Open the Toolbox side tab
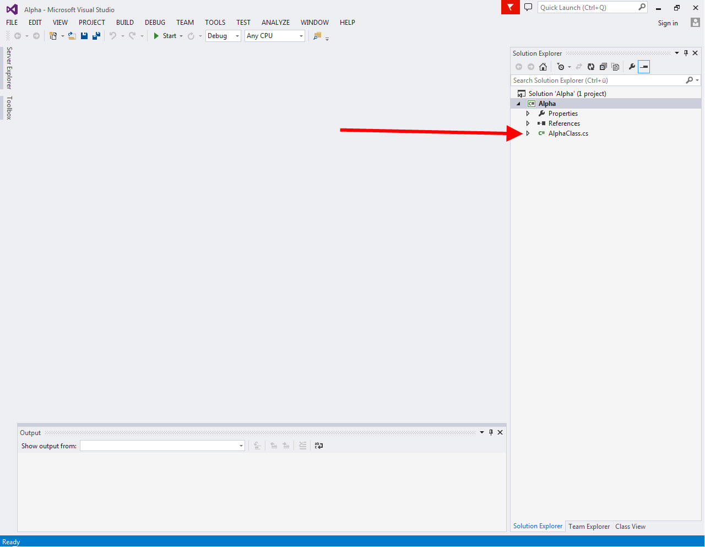 tap(9, 108)
